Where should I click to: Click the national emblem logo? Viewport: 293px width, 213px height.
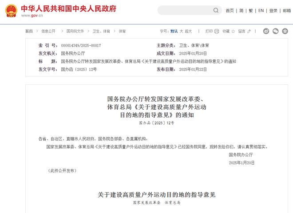pos(11,11)
